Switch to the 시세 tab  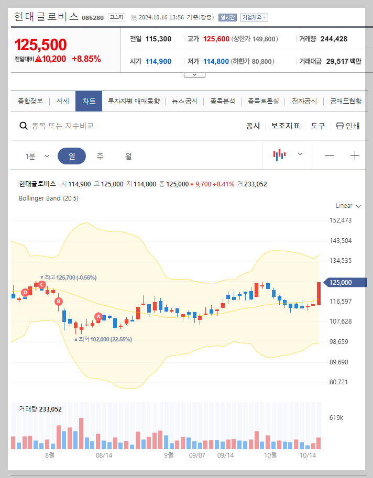(x=62, y=101)
